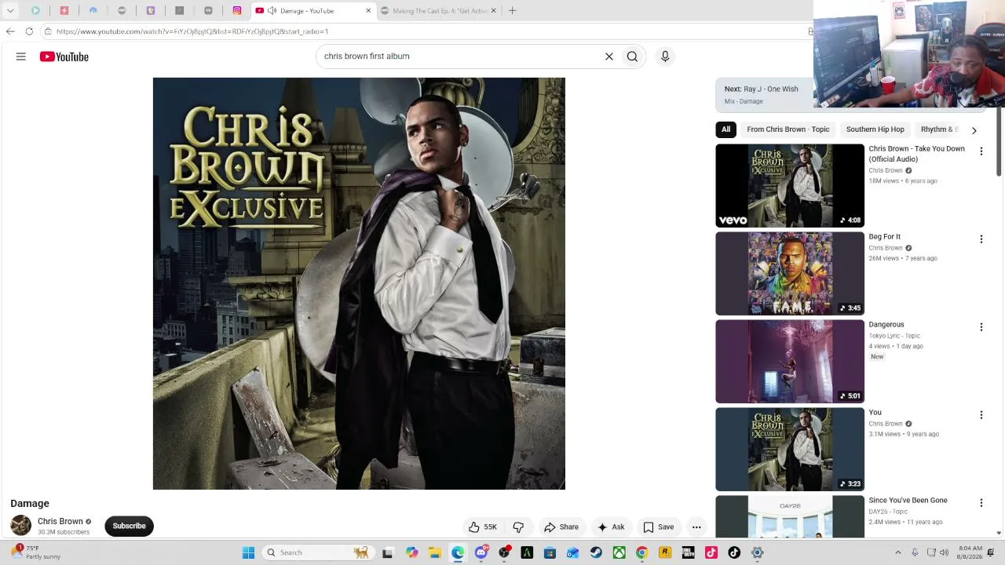
Task: Play the Dangerous video thumbnail
Action: (x=790, y=362)
